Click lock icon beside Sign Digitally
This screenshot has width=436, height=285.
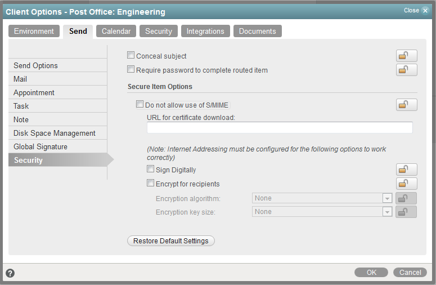[407, 170]
